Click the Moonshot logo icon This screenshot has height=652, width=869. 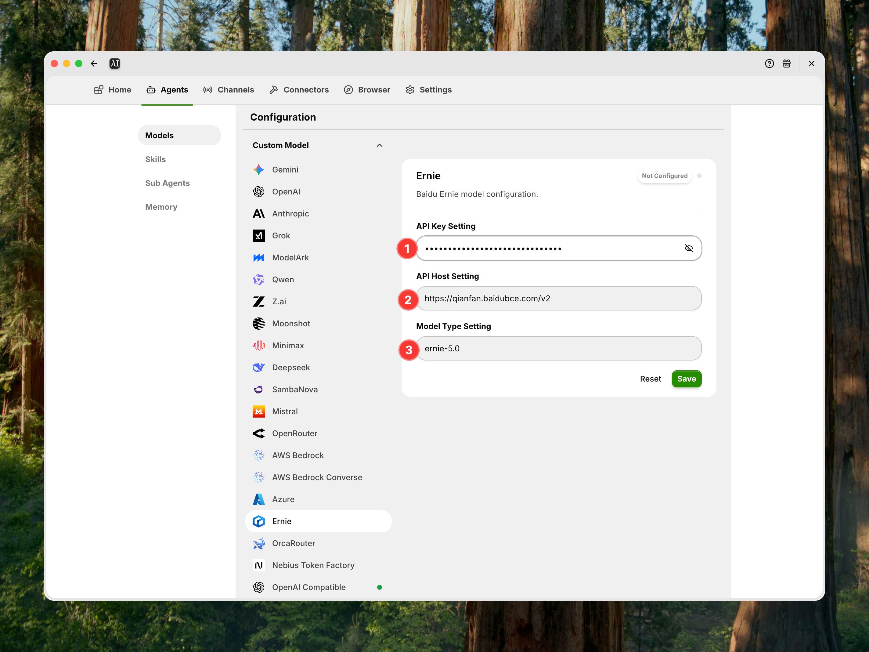tap(258, 324)
